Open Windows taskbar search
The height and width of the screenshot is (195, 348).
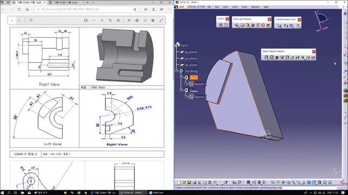[9, 193]
